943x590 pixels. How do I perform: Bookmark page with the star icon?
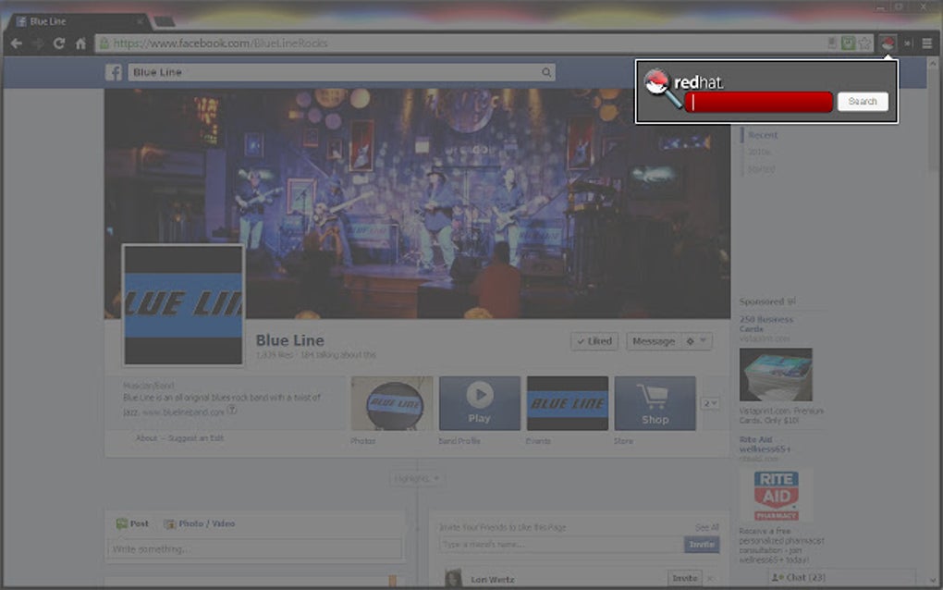click(x=864, y=43)
